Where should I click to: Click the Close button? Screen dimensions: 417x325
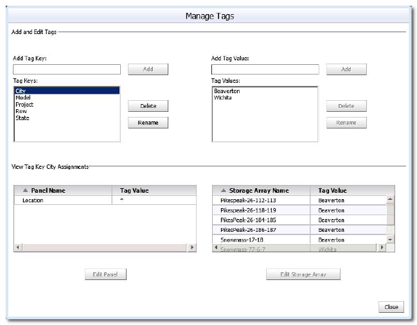(391, 307)
